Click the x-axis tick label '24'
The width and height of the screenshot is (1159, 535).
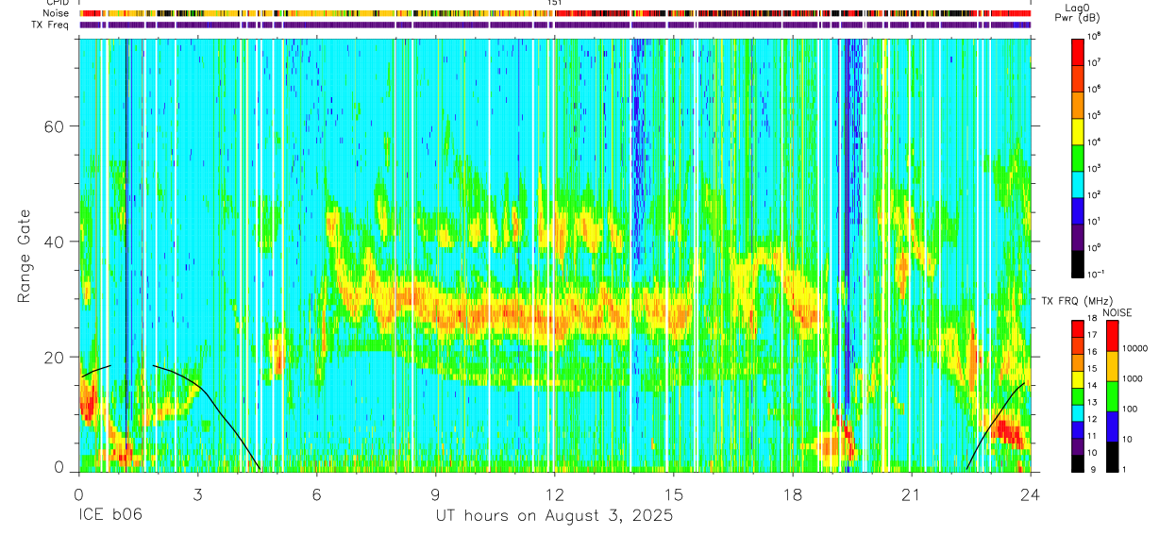1031,494
